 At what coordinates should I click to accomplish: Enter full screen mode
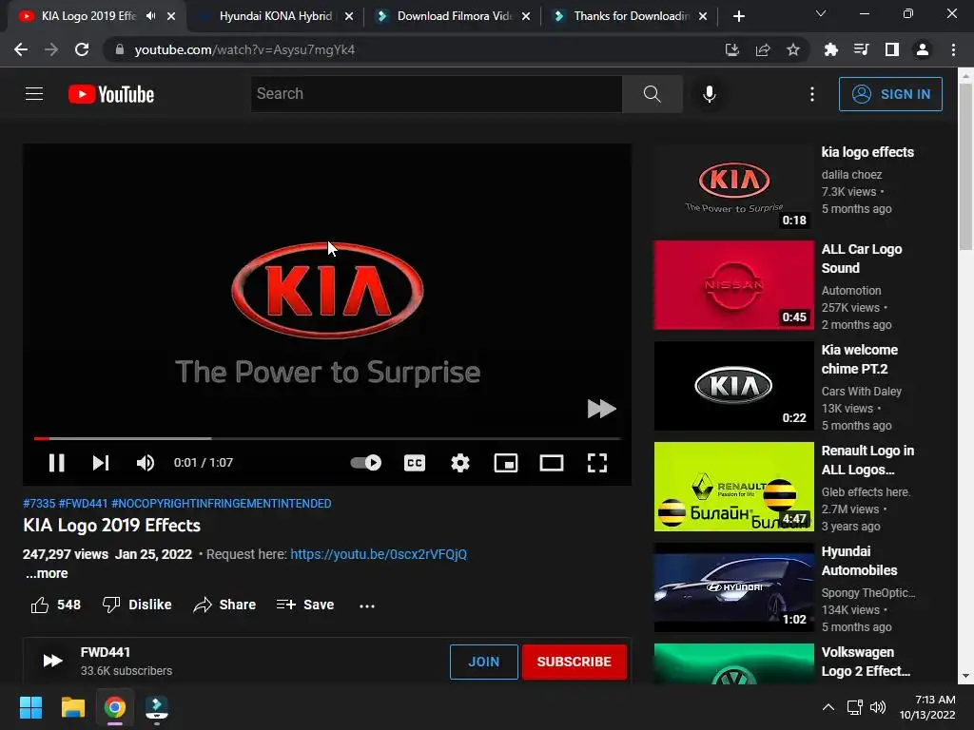597,463
